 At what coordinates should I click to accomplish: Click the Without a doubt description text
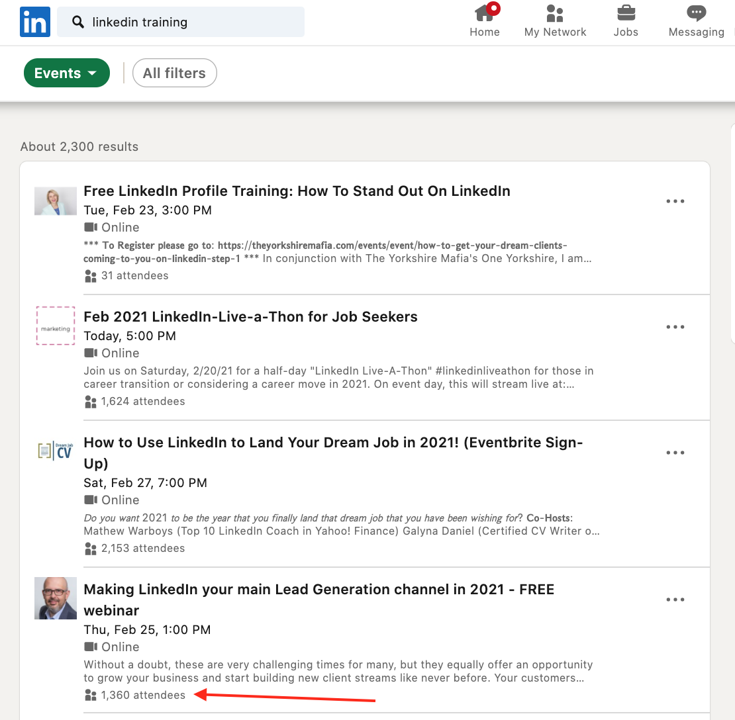(x=338, y=671)
